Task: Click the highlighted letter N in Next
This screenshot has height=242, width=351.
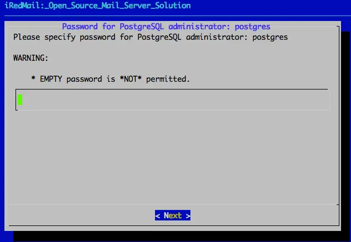Action: (166, 215)
